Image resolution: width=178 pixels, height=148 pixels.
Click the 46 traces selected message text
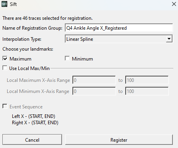48,18
